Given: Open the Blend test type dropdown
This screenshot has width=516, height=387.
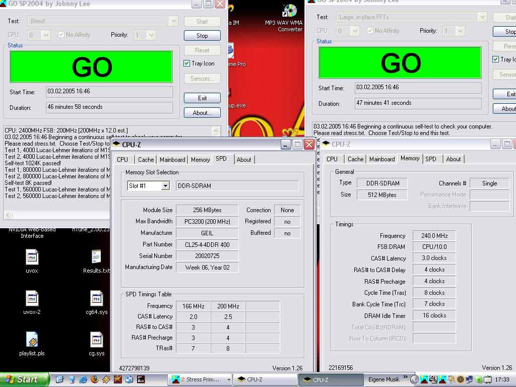Looking at the screenshot, I should [173, 21].
